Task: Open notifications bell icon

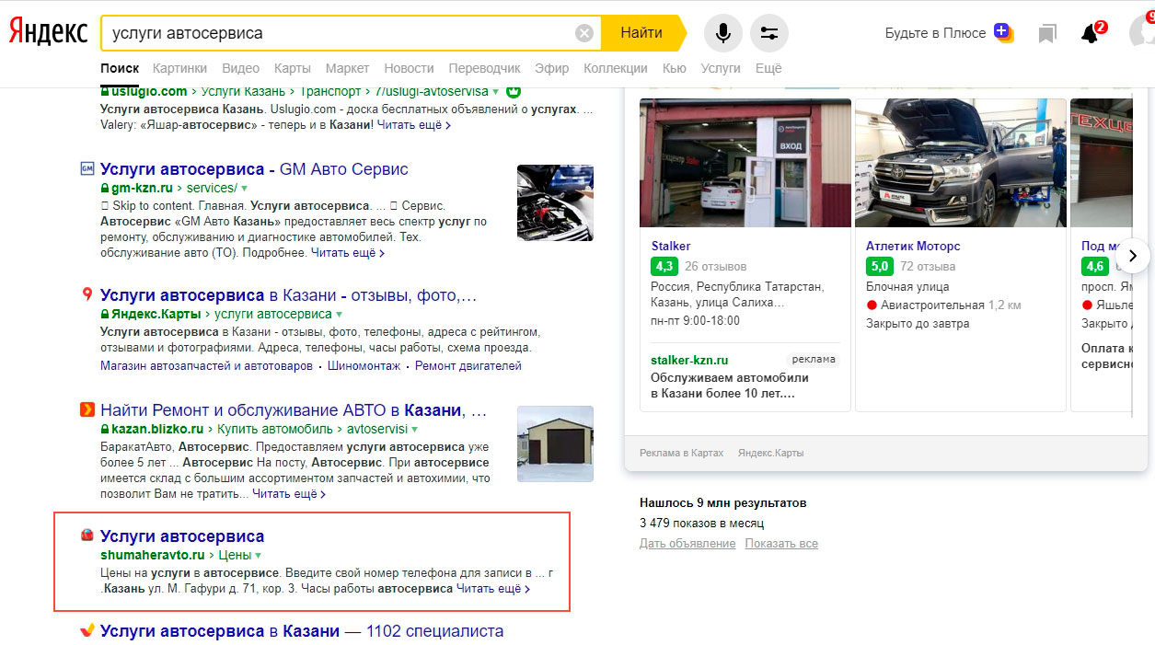Action: [x=1091, y=34]
